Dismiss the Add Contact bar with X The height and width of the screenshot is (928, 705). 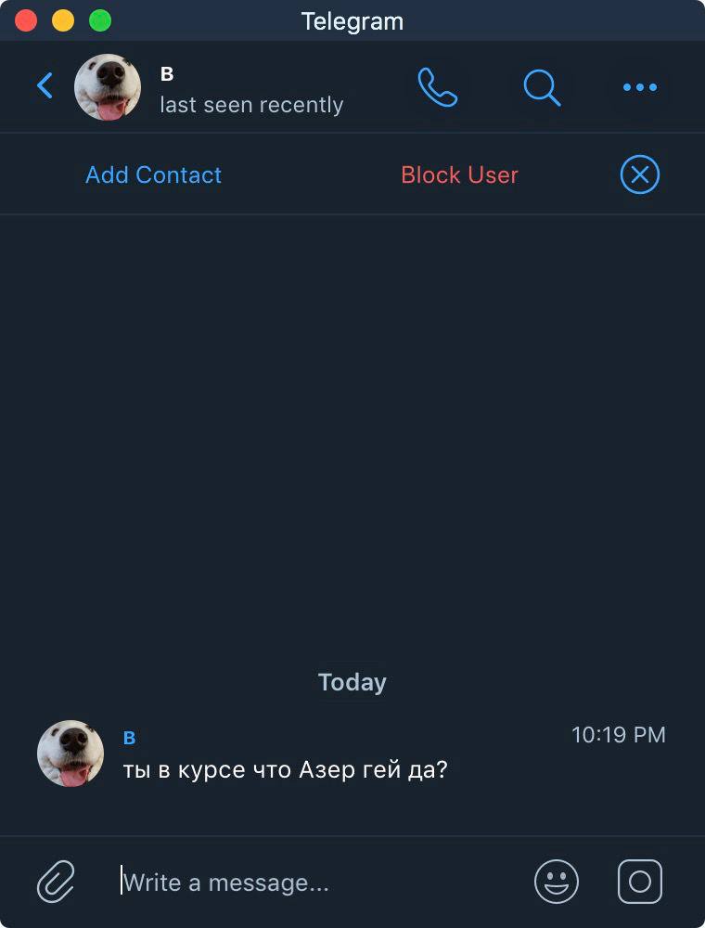[x=639, y=174]
